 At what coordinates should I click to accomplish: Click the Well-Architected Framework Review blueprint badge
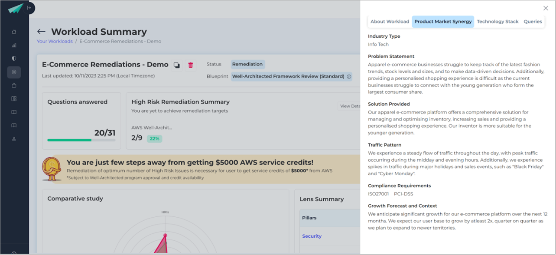(x=292, y=76)
